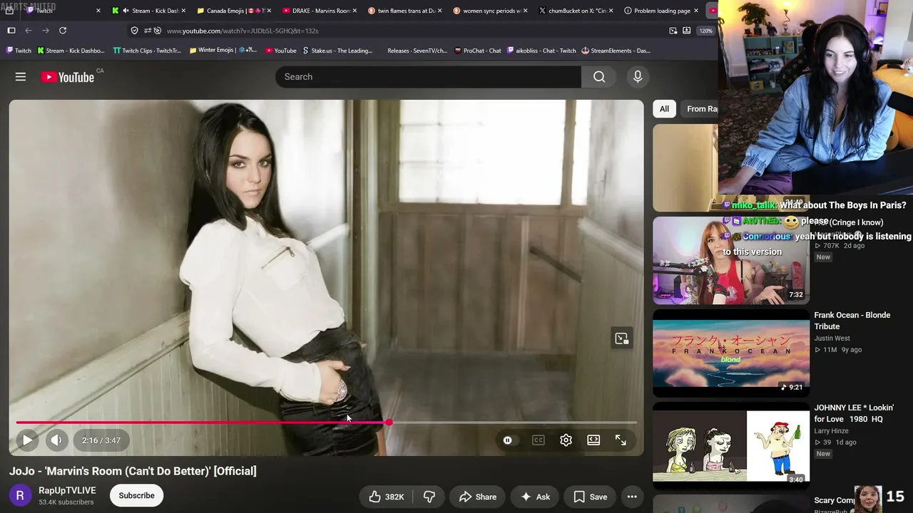Go forward in browser history

coord(46,31)
